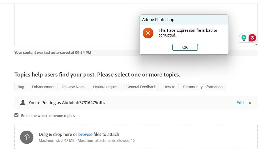Close the posting-as notice banner

pos(250,103)
